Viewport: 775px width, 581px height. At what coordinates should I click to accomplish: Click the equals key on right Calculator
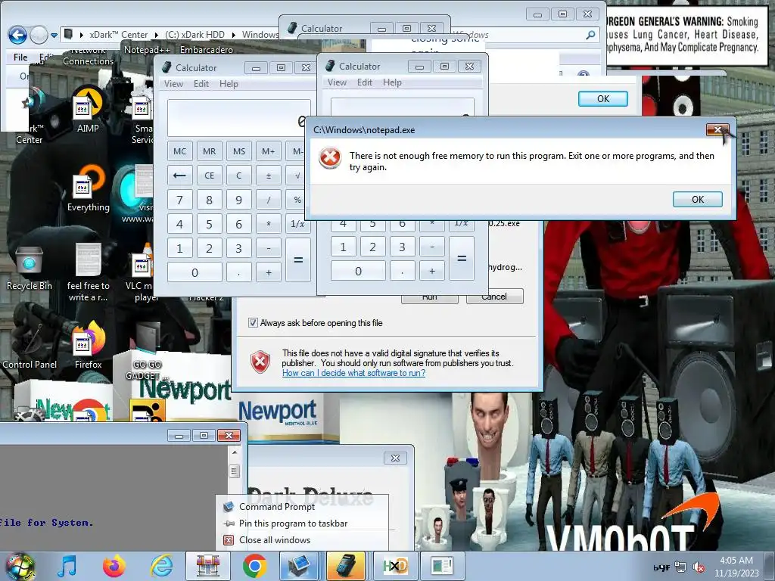tap(462, 259)
